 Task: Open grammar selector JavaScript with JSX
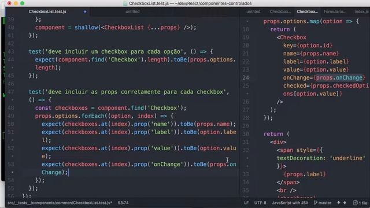click(290, 203)
